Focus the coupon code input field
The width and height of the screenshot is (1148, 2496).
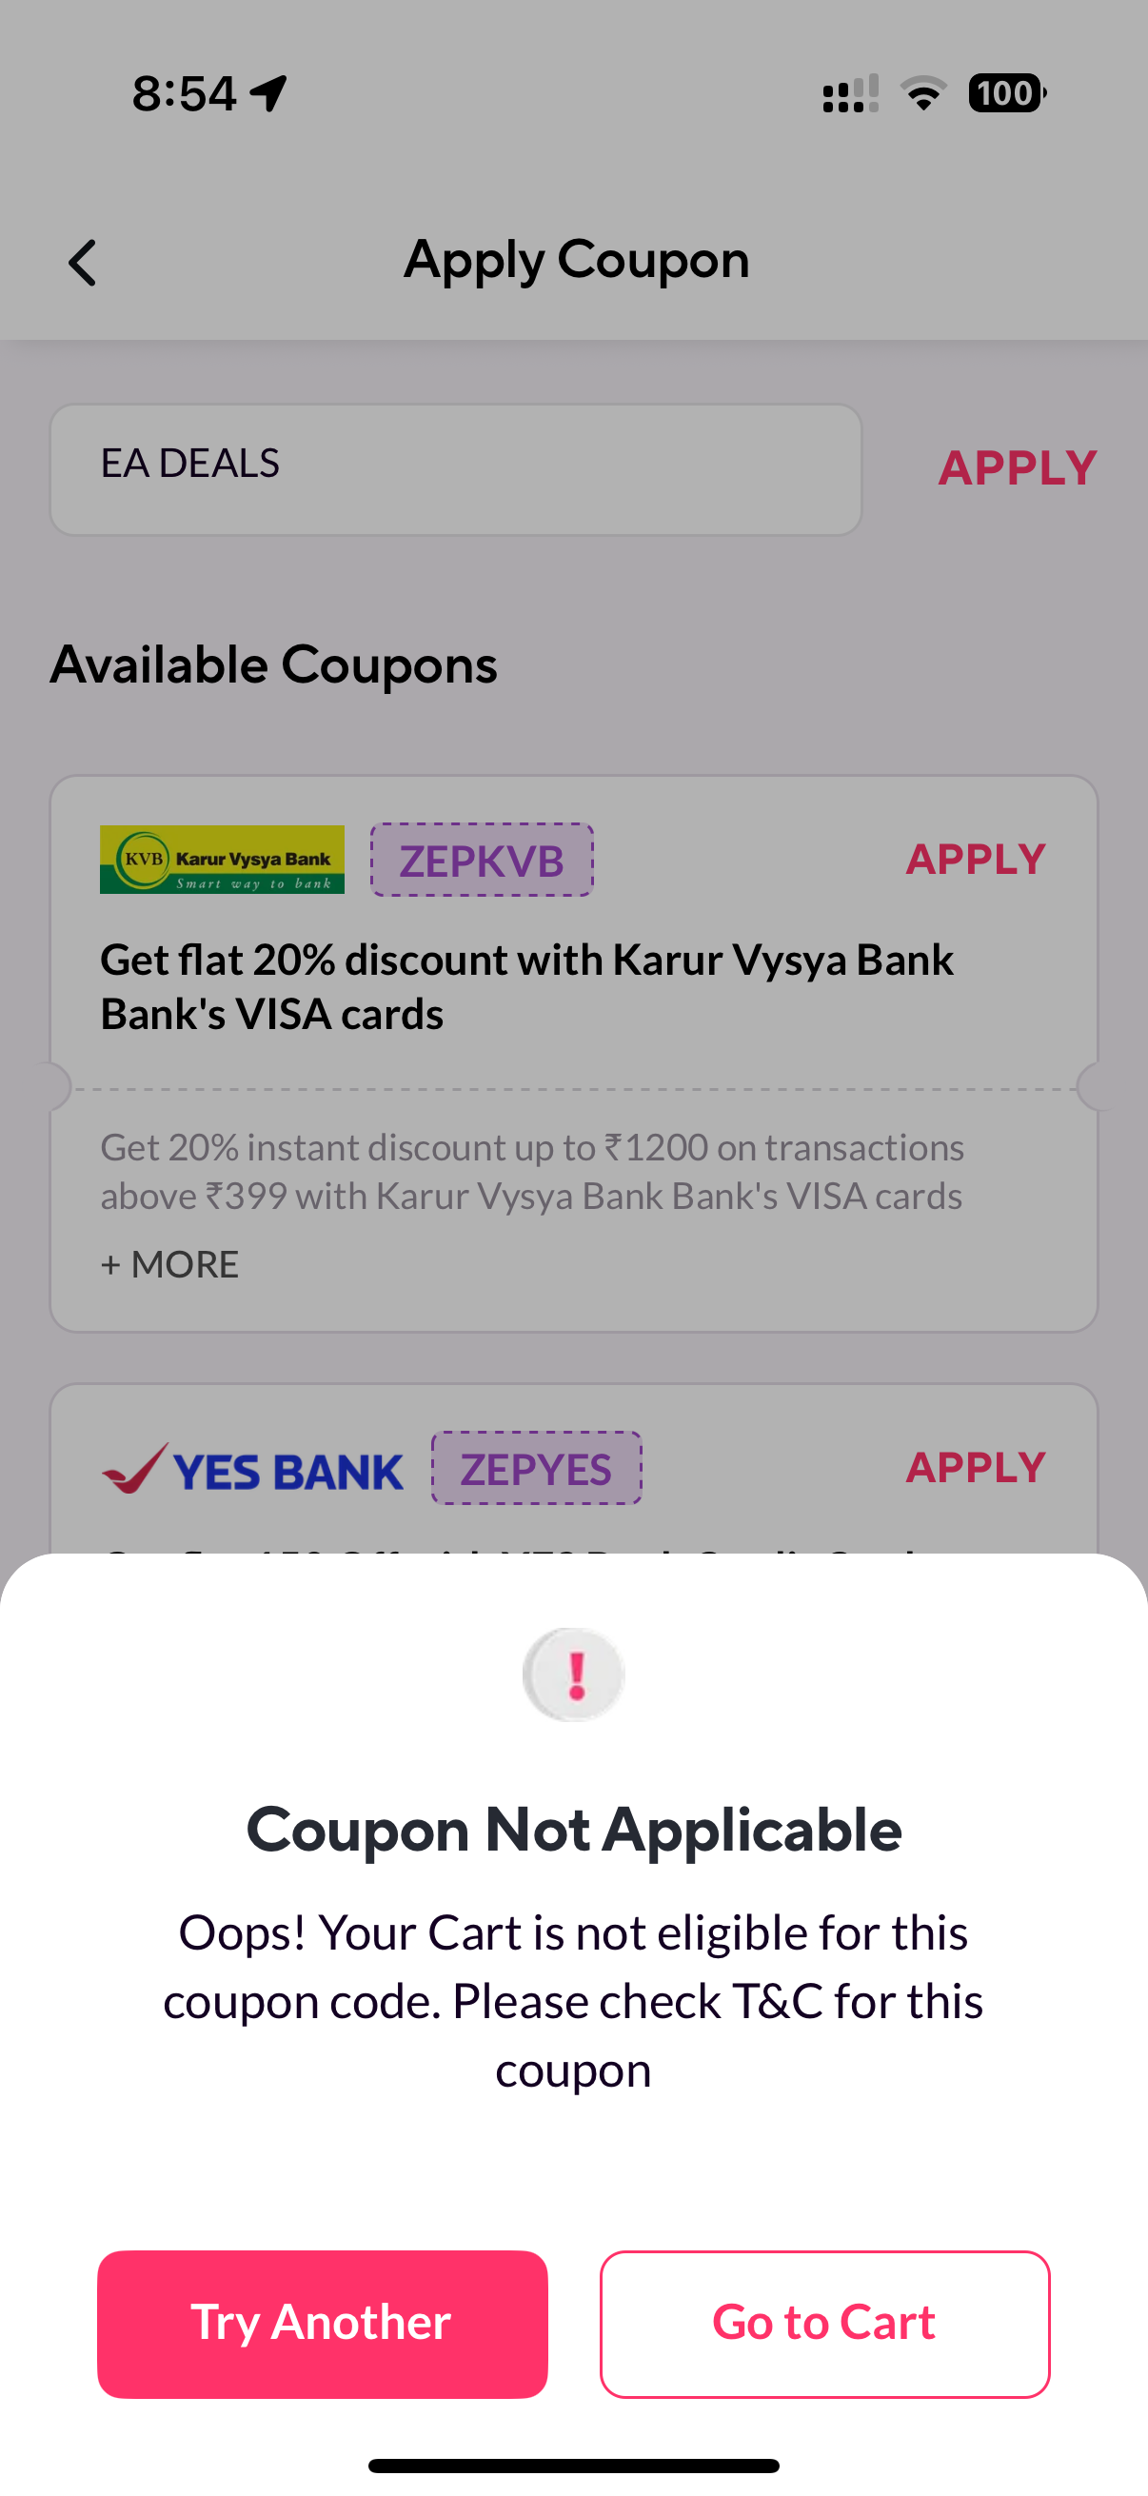(x=456, y=469)
